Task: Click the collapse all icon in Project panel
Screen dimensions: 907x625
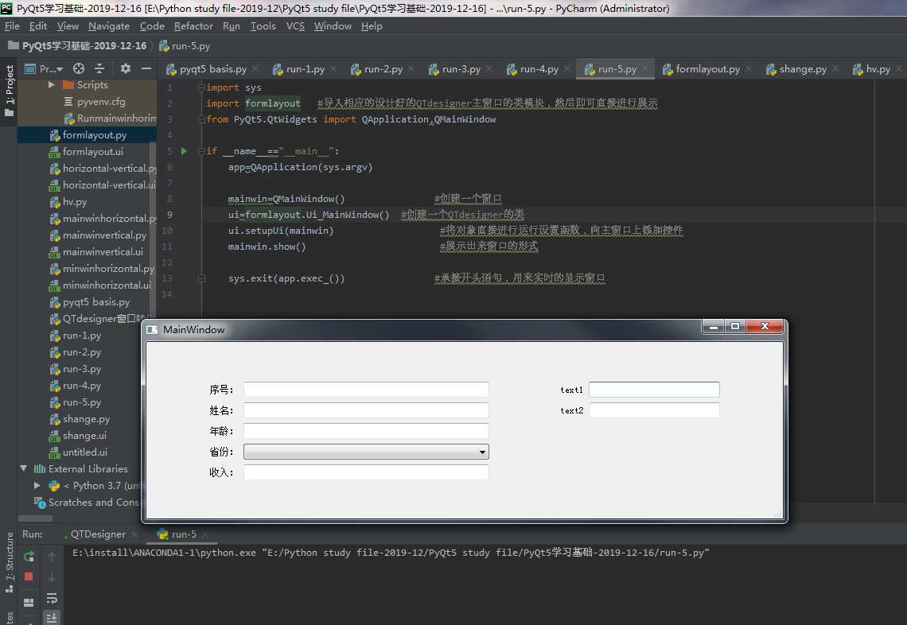Action: tap(99, 68)
